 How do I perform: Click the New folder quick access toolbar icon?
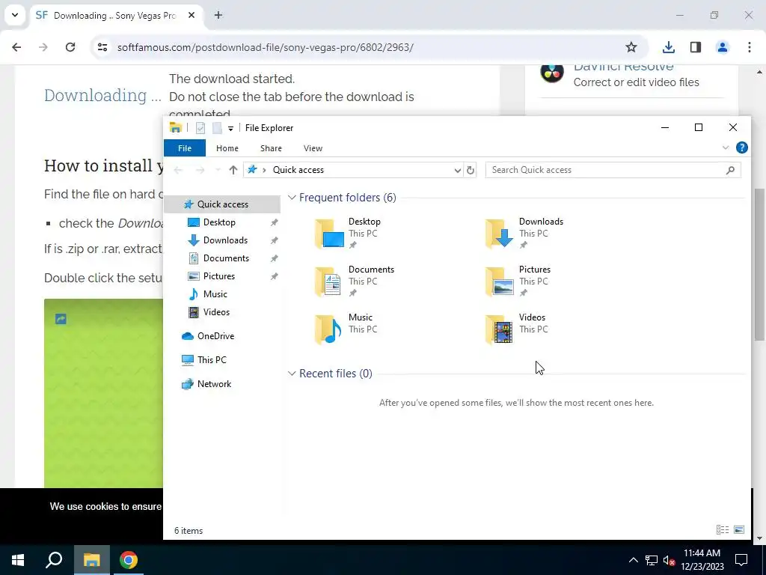coord(217,128)
